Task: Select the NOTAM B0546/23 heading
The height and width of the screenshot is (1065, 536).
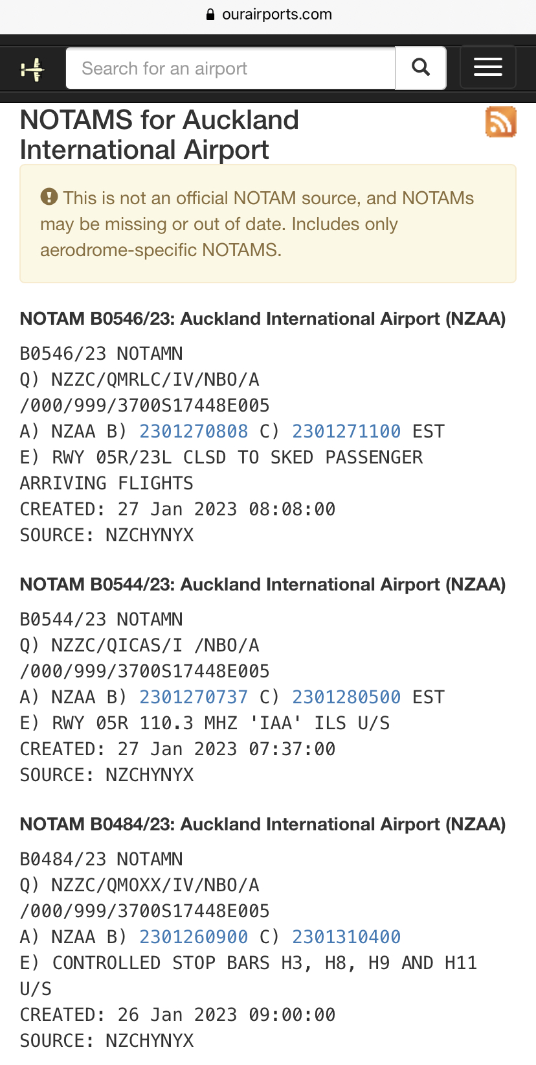Action: (x=263, y=319)
